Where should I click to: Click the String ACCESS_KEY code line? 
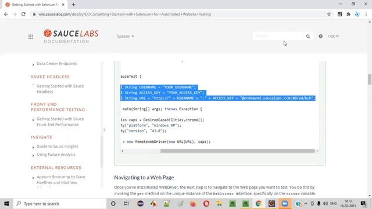click(163, 93)
